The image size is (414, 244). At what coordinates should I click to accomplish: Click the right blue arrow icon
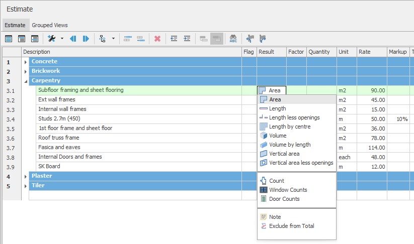coord(86,39)
